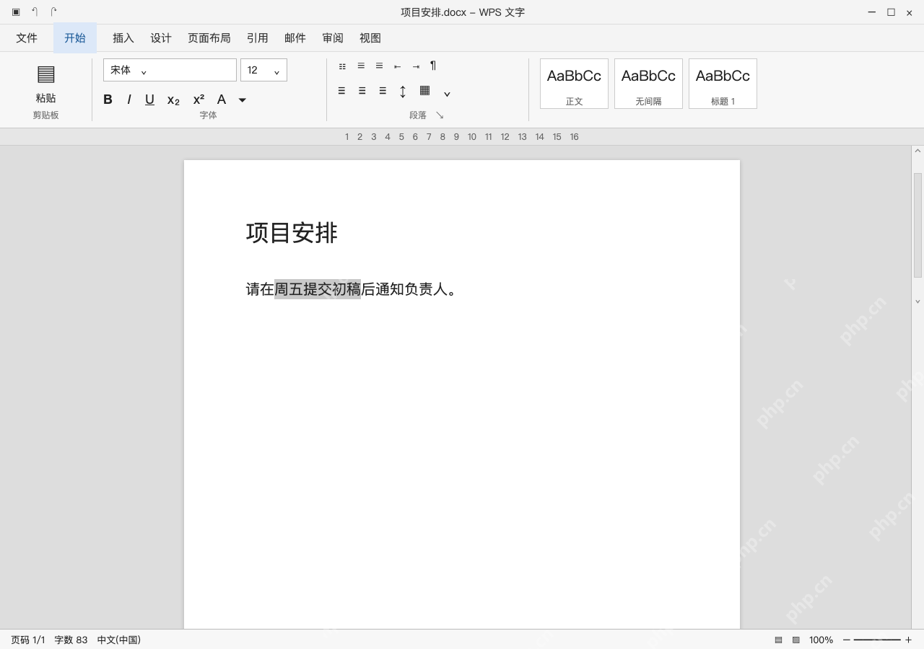Click the language 中文(中国) indicator
The height and width of the screenshot is (649, 924).
119,640
